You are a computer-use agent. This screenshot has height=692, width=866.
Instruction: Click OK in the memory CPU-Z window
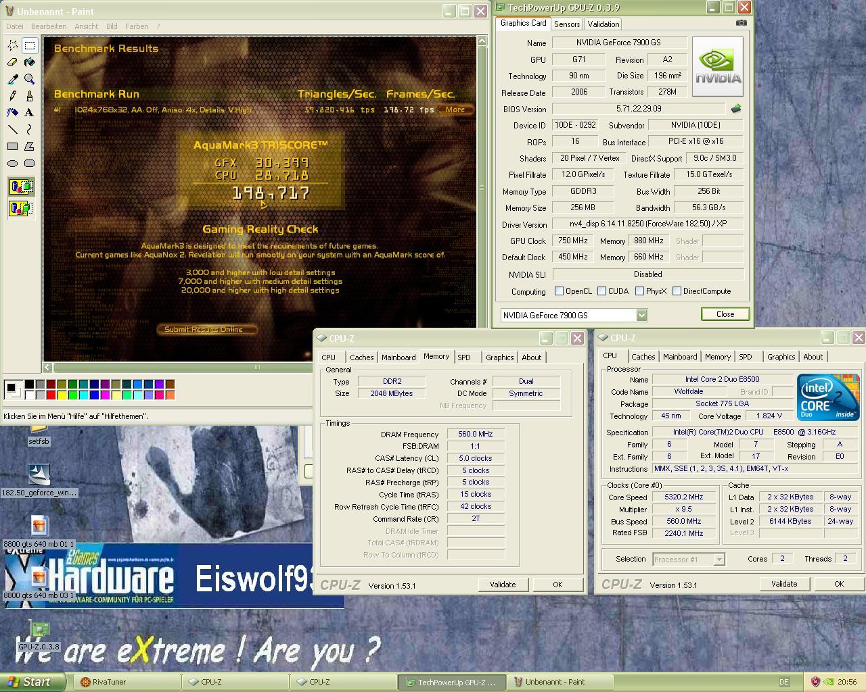tap(557, 585)
